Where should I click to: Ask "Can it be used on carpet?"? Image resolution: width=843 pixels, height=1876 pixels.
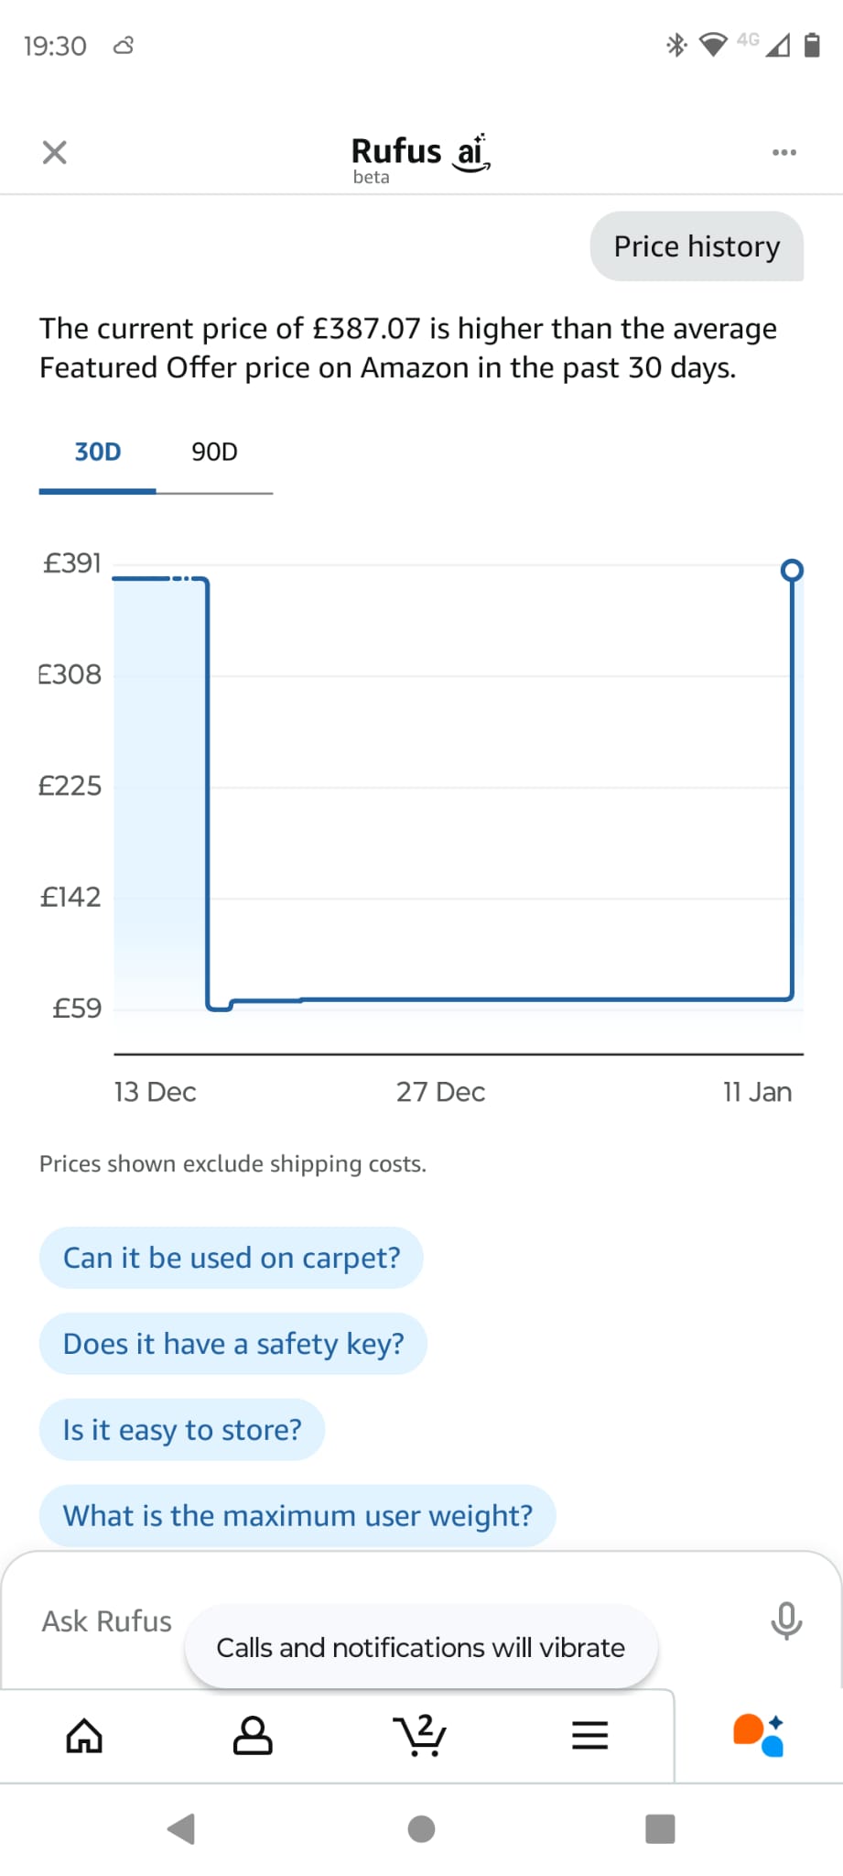[x=232, y=1258]
